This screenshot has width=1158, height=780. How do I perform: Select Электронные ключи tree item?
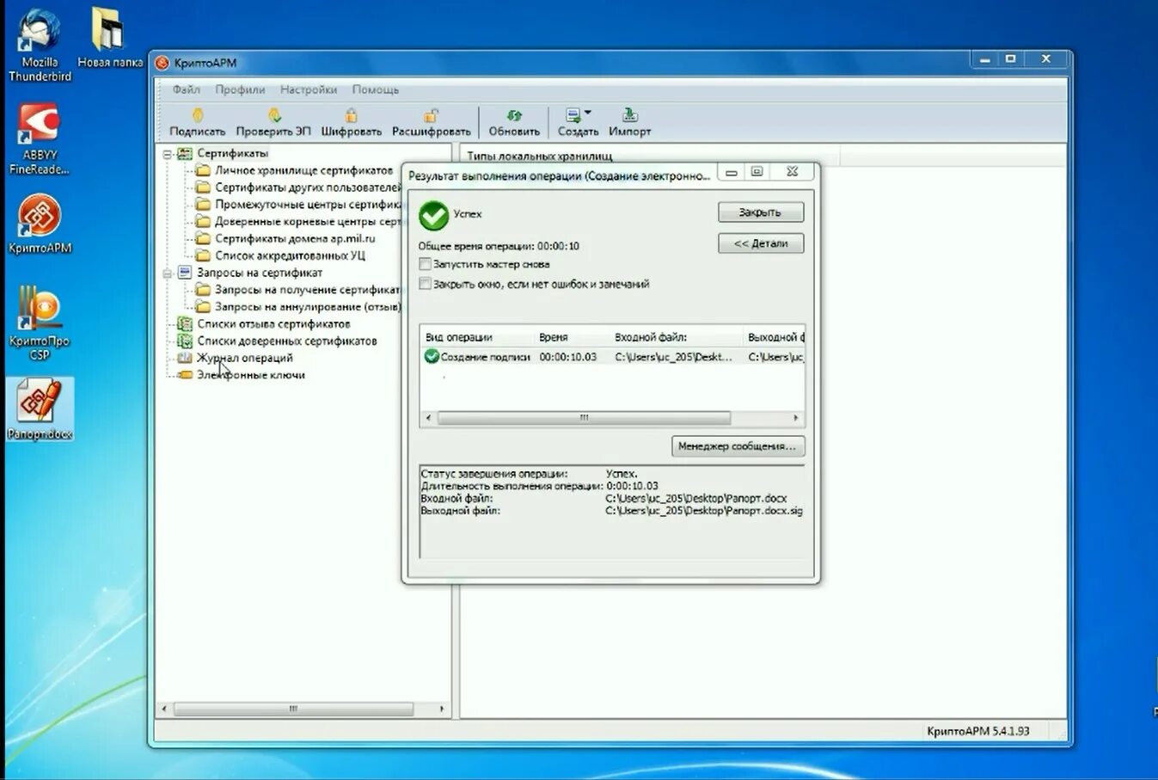[x=251, y=375]
